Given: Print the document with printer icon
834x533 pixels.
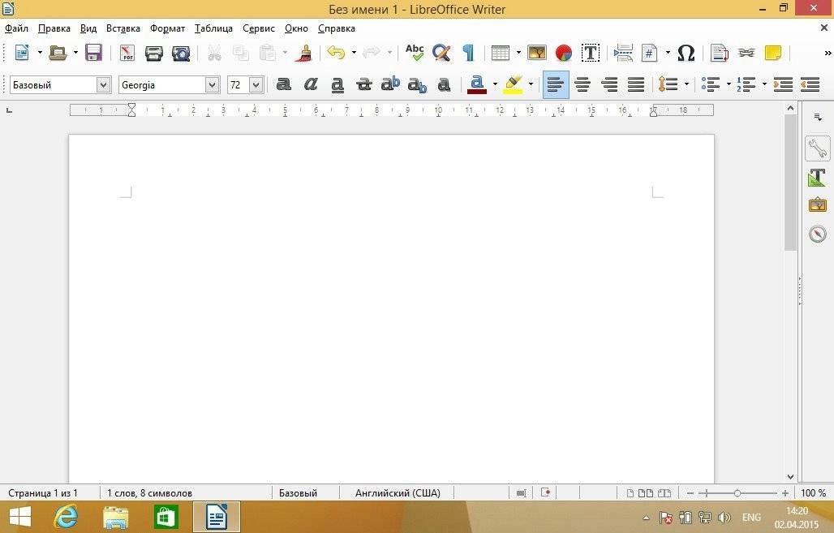Looking at the screenshot, I should 153,53.
